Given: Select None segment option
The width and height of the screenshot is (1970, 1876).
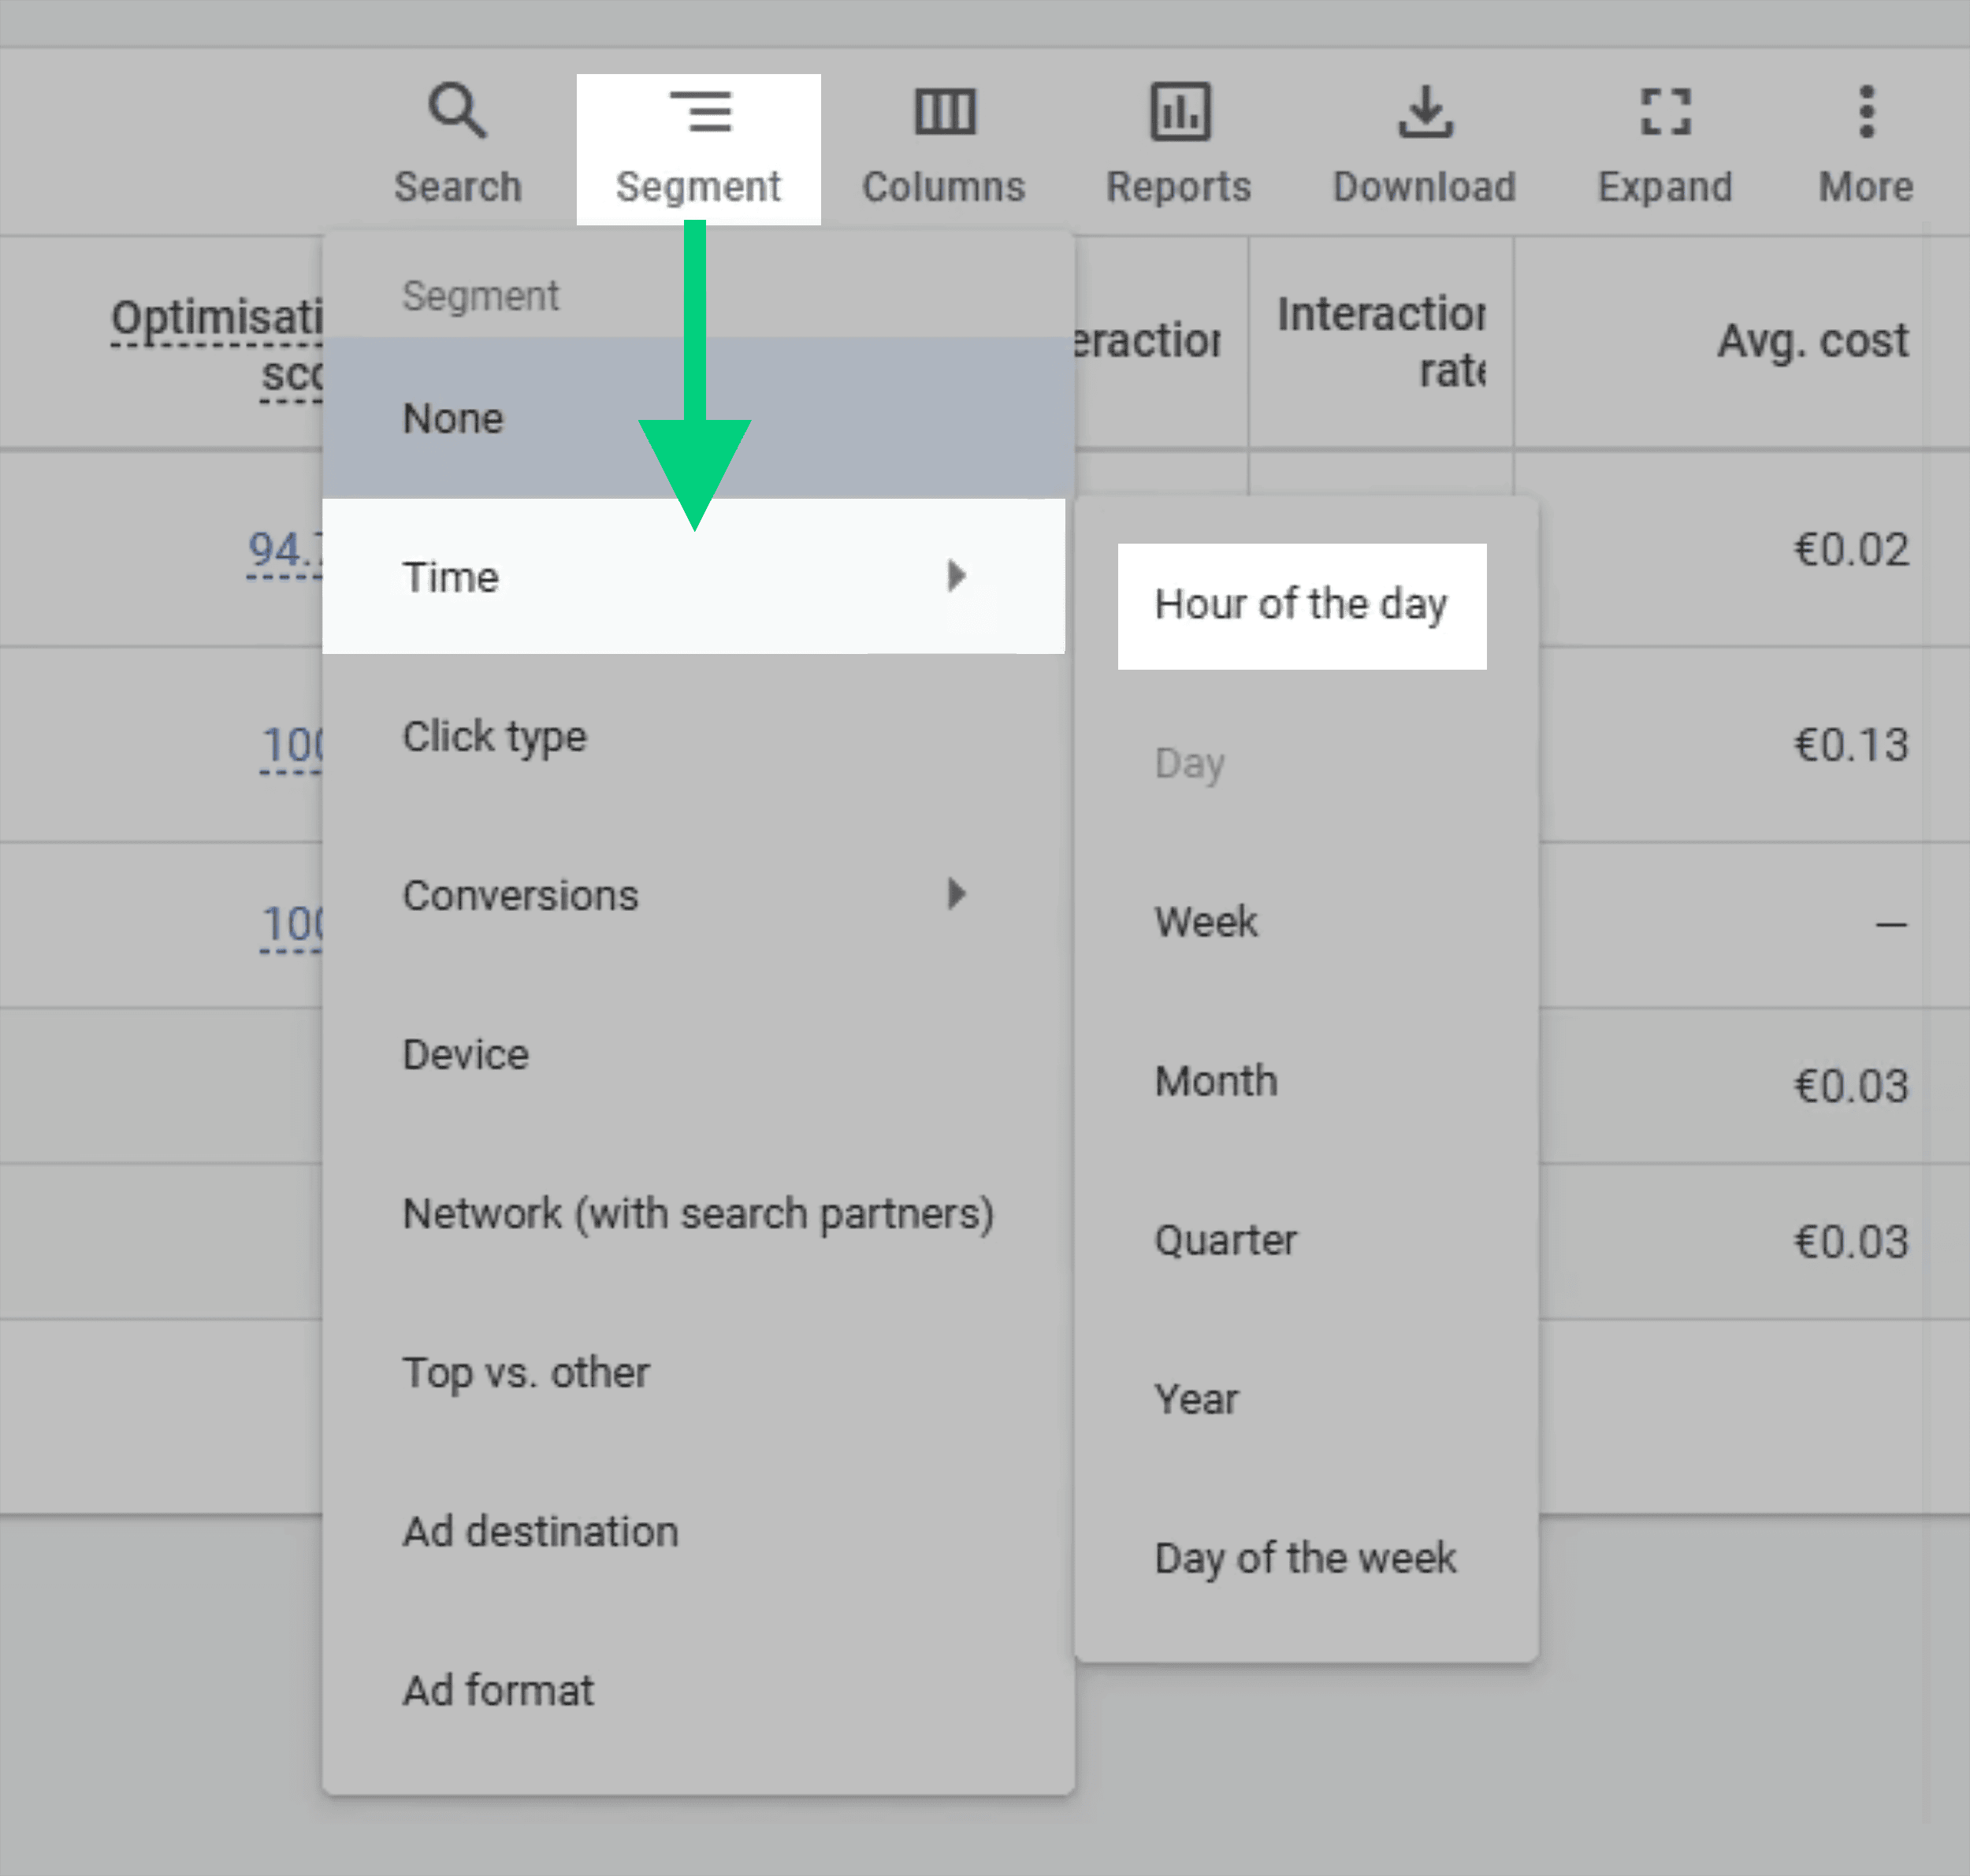Looking at the screenshot, I should (453, 418).
